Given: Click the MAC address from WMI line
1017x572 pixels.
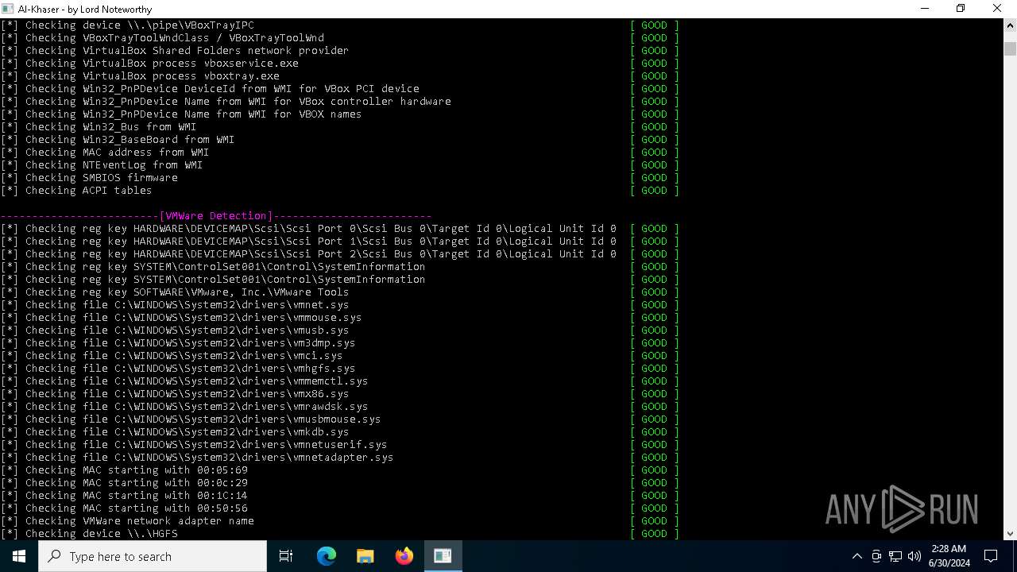Looking at the screenshot, I should click(105, 153).
